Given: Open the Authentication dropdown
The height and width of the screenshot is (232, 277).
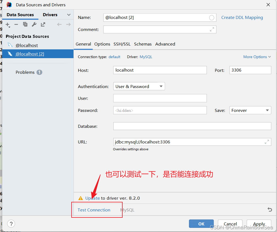Looking at the screenshot, I should (x=139, y=86).
